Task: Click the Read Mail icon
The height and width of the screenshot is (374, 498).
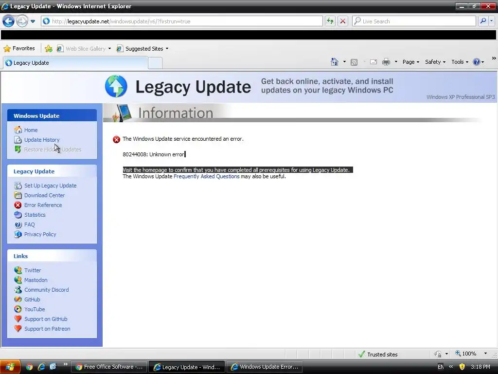Action: click(x=373, y=62)
